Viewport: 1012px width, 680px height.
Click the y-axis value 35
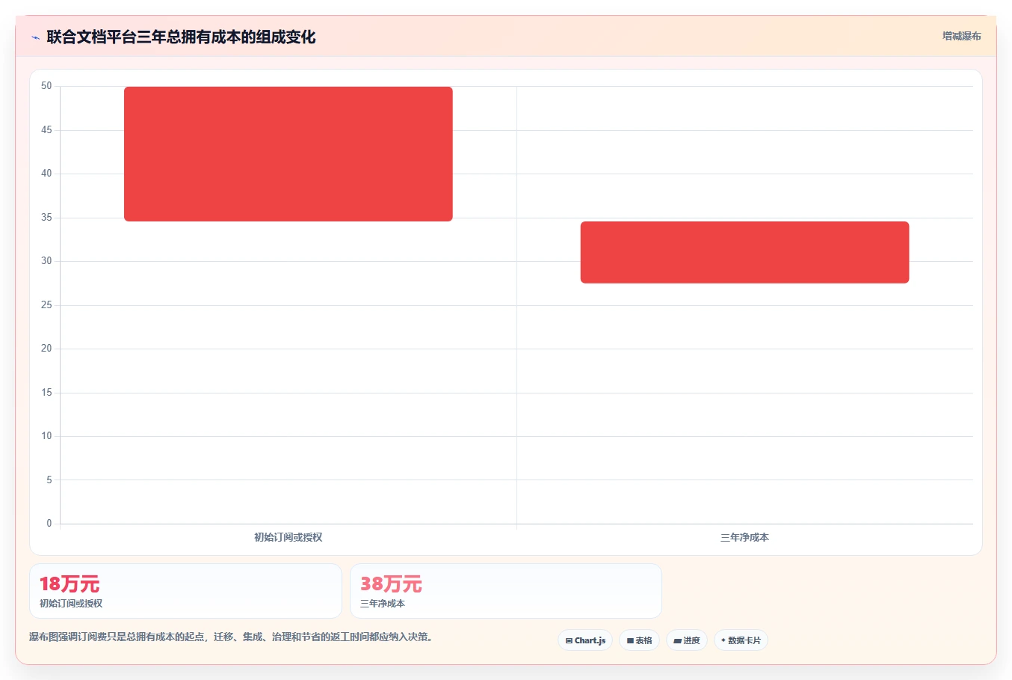pyautogui.click(x=46, y=218)
